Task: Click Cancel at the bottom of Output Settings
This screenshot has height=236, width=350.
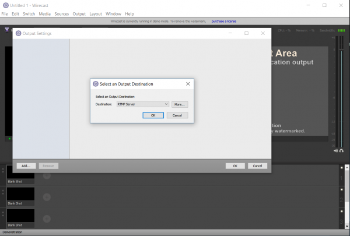Action: [257, 166]
